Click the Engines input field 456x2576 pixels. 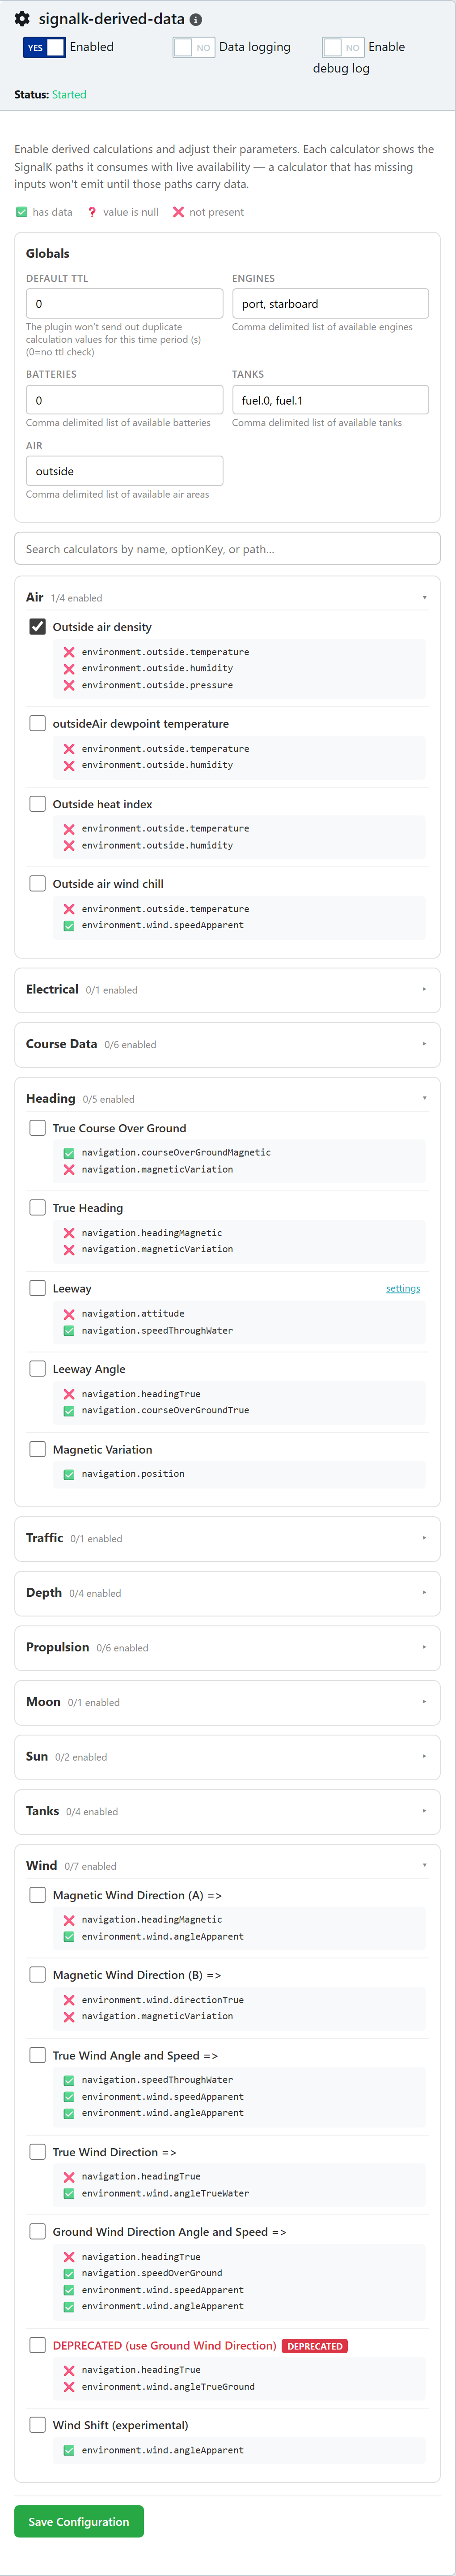click(x=330, y=304)
